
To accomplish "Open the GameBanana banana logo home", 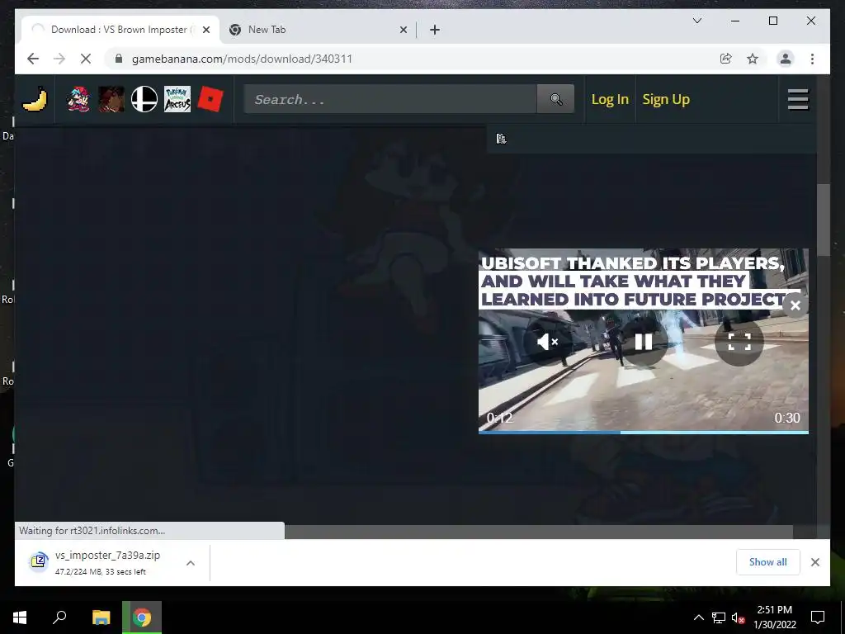I will [x=35, y=99].
